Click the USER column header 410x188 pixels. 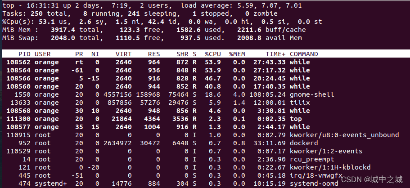point(43,54)
